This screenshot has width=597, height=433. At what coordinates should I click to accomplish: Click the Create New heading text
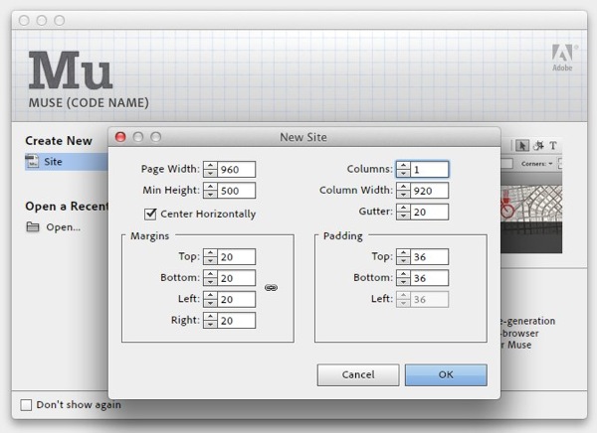[59, 141]
